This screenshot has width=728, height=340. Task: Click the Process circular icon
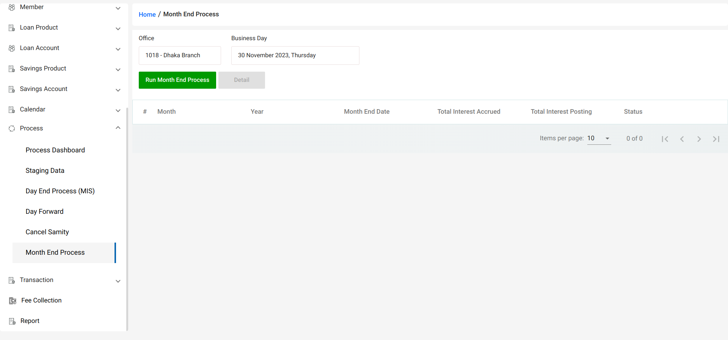pyautogui.click(x=12, y=128)
